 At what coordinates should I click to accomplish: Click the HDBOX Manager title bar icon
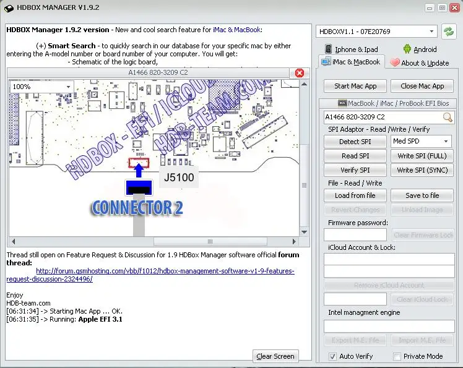[x=9, y=8]
